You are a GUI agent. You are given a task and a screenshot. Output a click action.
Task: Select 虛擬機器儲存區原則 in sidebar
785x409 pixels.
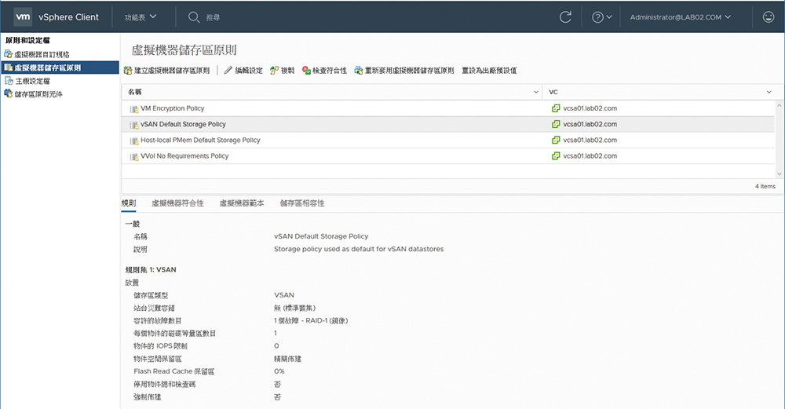(x=60, y=68)
